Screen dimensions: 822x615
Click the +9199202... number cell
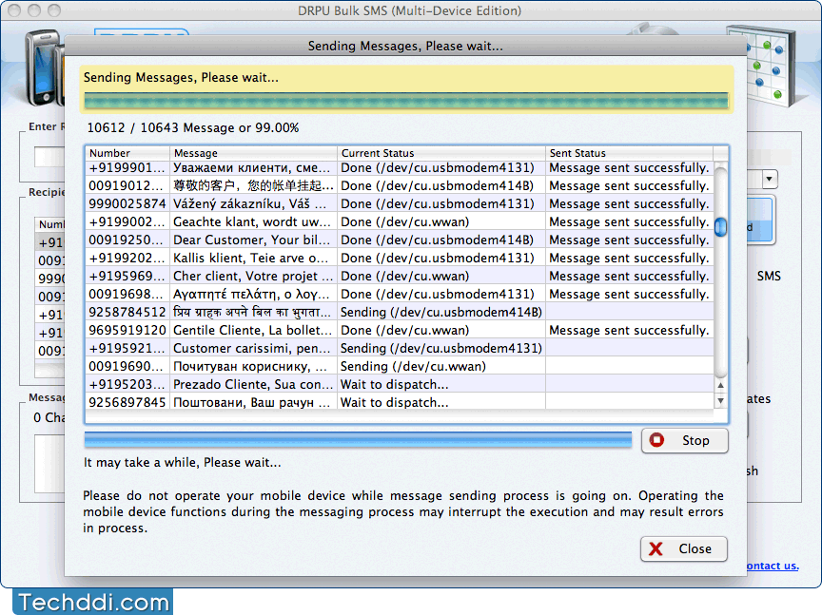127,259
